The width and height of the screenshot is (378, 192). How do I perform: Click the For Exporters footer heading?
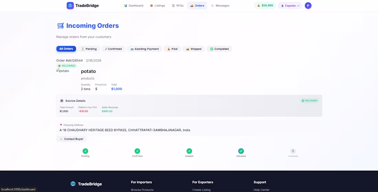(x=203, y=182)
